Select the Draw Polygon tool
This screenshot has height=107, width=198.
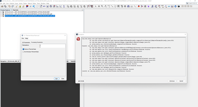122,6
